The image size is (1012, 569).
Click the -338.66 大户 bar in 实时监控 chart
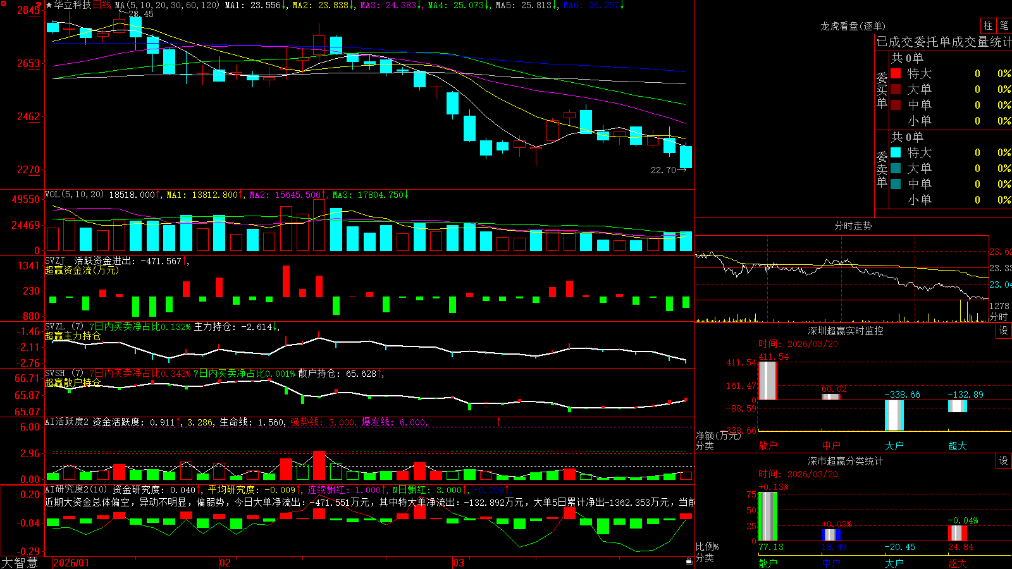click(x=894, y=415)
